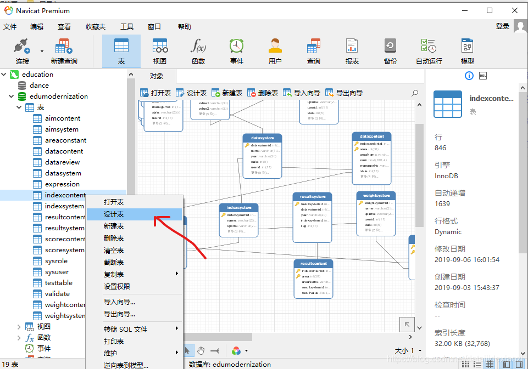Choose 设置权限 in the context menu
528x369 pixels.
pos(135,287)
